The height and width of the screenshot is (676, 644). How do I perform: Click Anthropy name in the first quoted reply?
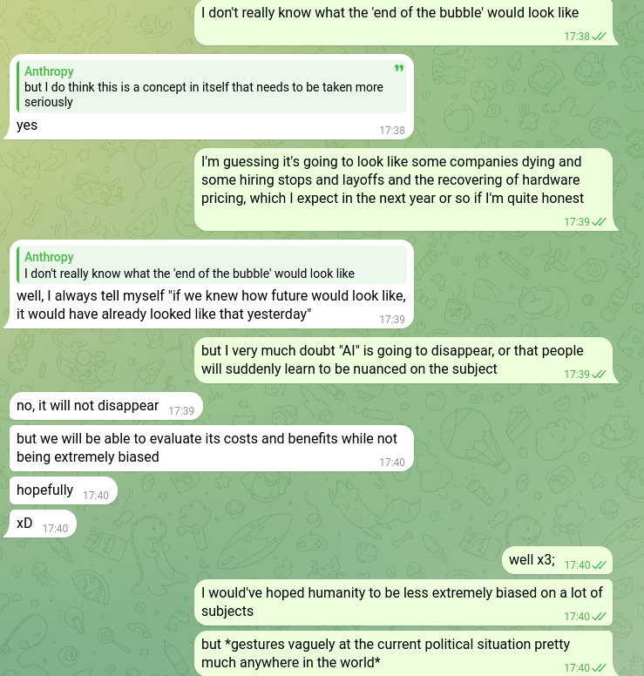tap(49, 71)
